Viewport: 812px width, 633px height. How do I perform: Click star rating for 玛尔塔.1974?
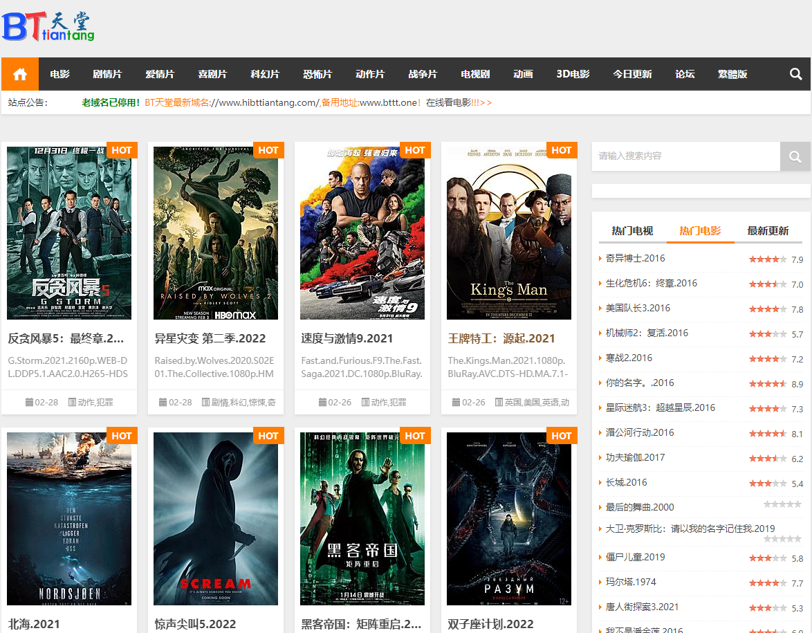(x=768, y=583)
